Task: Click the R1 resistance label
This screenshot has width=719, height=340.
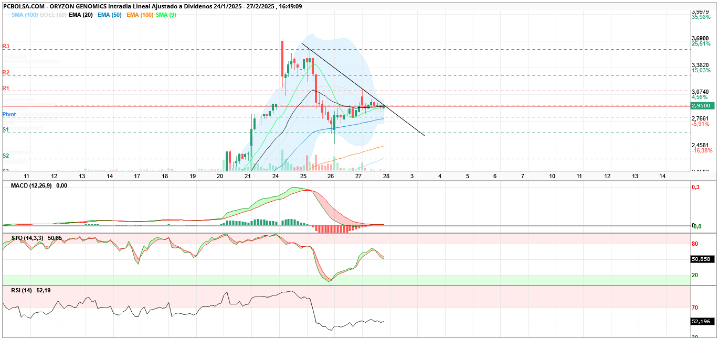Action: [6, 88]
